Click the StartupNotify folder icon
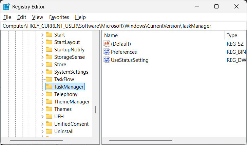The image size is (247, 145). [x=49, y=49]
